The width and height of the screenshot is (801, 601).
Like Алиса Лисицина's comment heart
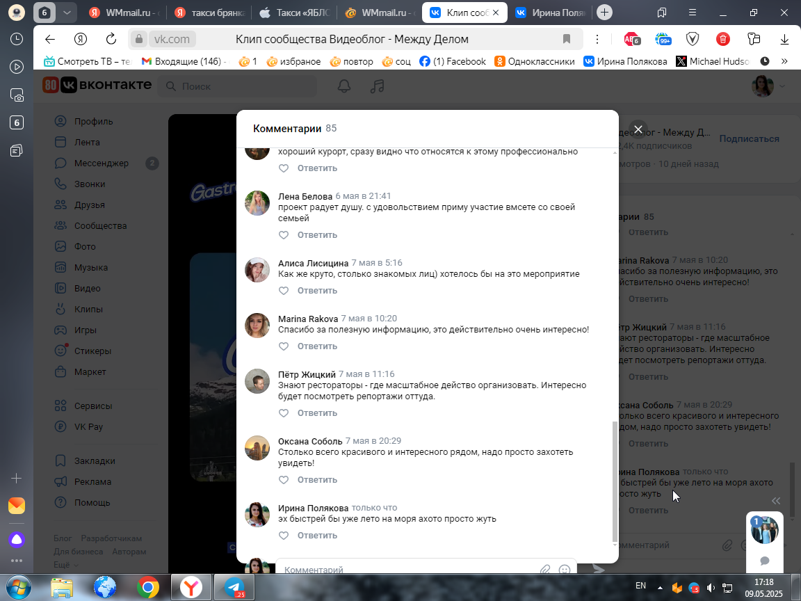(x=284, y=291)
